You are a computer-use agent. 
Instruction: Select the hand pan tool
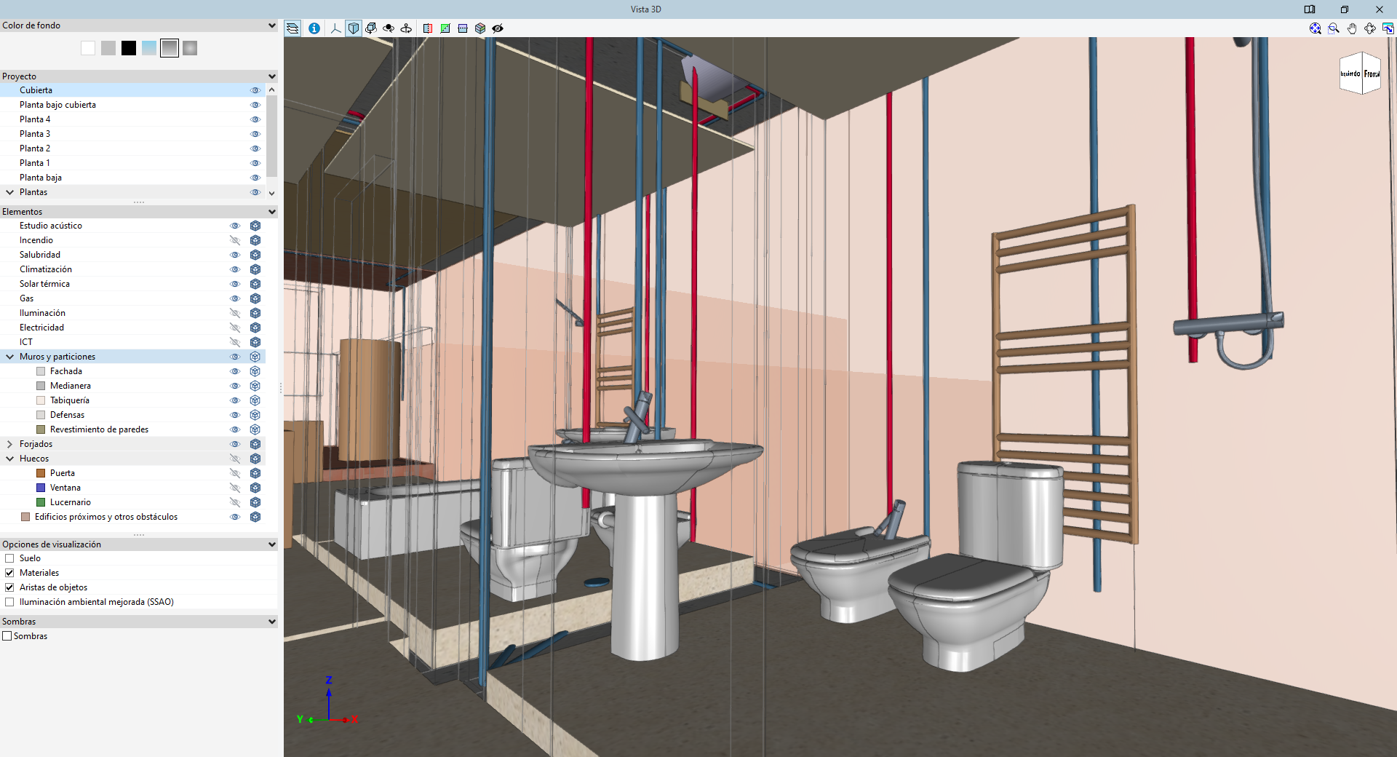(x=1352, y=28)
